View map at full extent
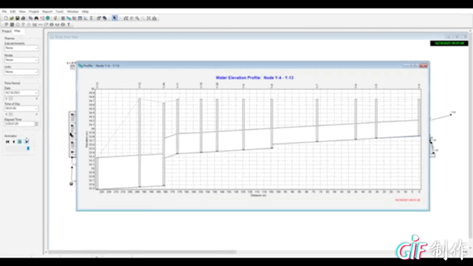The height and width of the screenshot is (266, 473). point(149,18)
